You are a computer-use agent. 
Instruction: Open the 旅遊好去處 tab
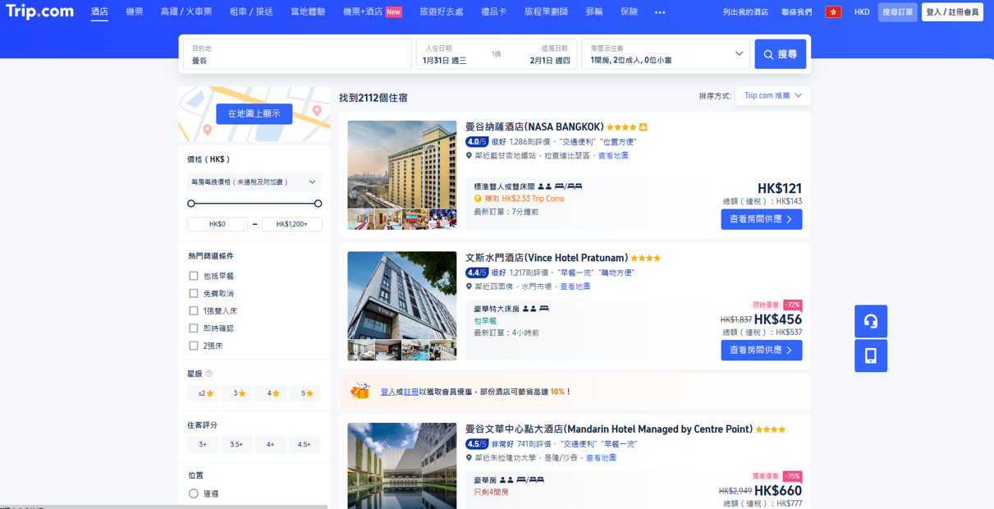442,12
